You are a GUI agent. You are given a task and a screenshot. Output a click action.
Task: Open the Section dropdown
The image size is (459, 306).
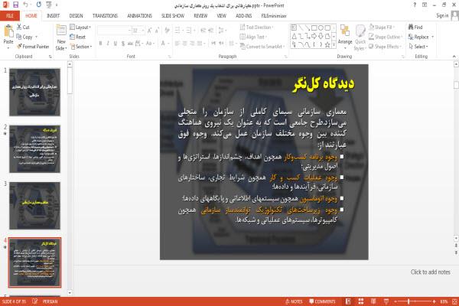[81, 47]
